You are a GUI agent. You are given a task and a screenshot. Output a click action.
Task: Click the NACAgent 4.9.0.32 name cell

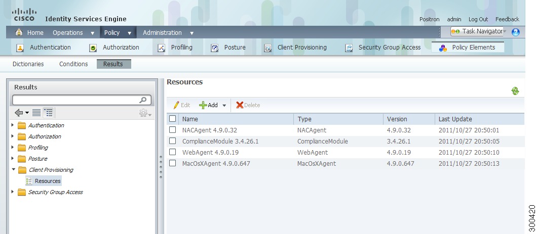pos(210,130)
